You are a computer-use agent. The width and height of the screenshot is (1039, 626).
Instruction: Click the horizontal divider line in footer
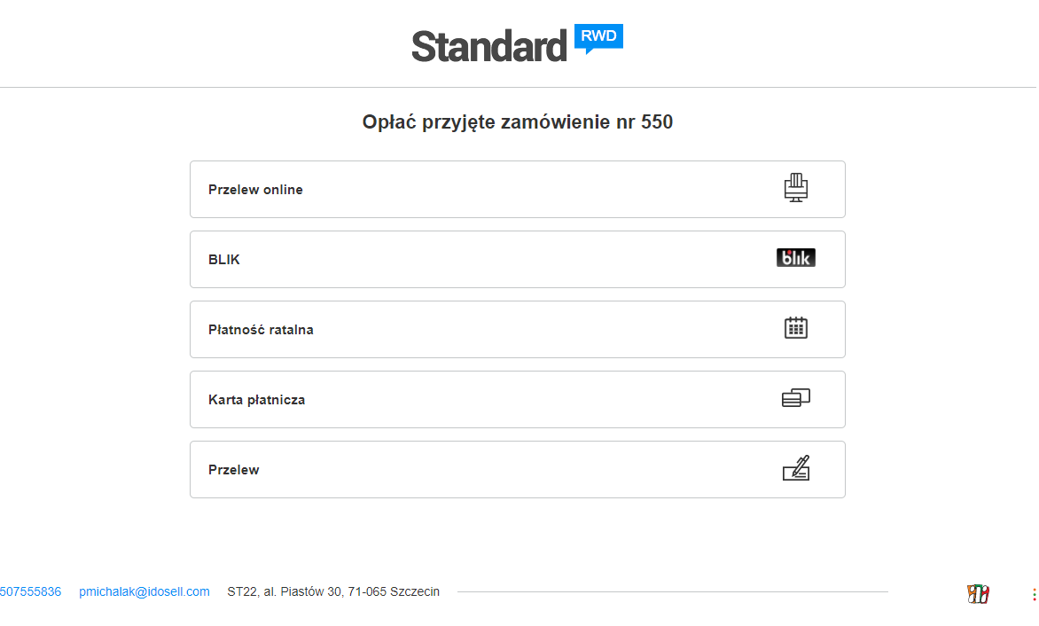tap(672, 591)
